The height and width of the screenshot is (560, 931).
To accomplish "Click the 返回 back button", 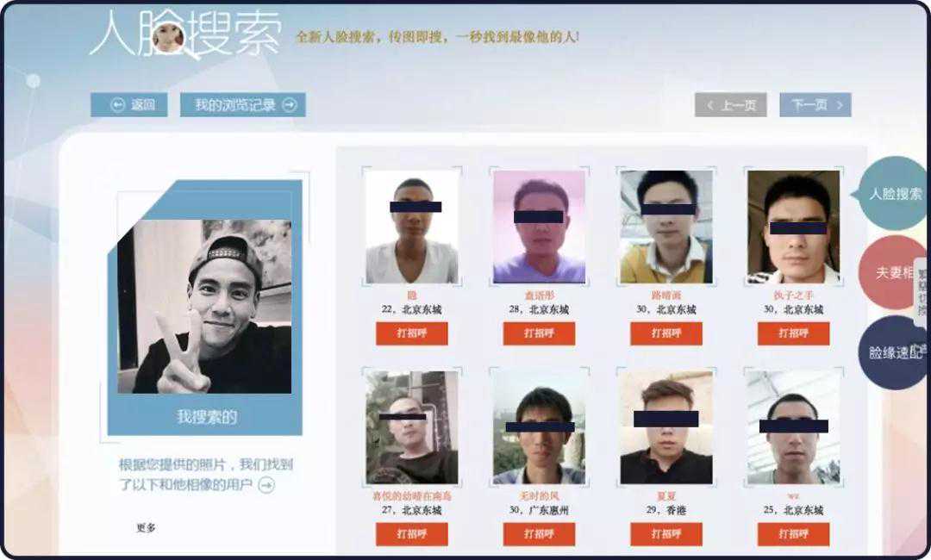I will (128, 105).
